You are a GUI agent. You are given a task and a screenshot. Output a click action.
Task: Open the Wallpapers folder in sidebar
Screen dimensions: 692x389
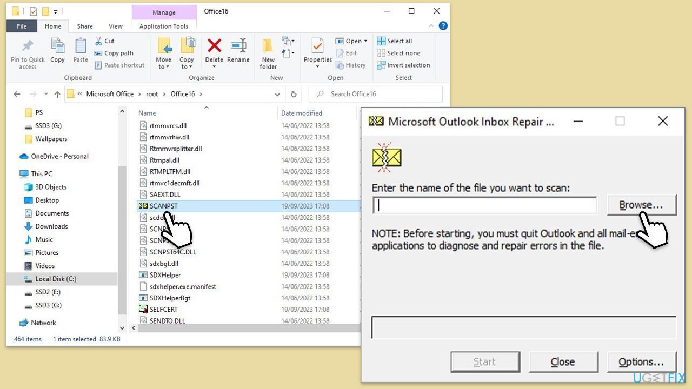pos(45,139)
